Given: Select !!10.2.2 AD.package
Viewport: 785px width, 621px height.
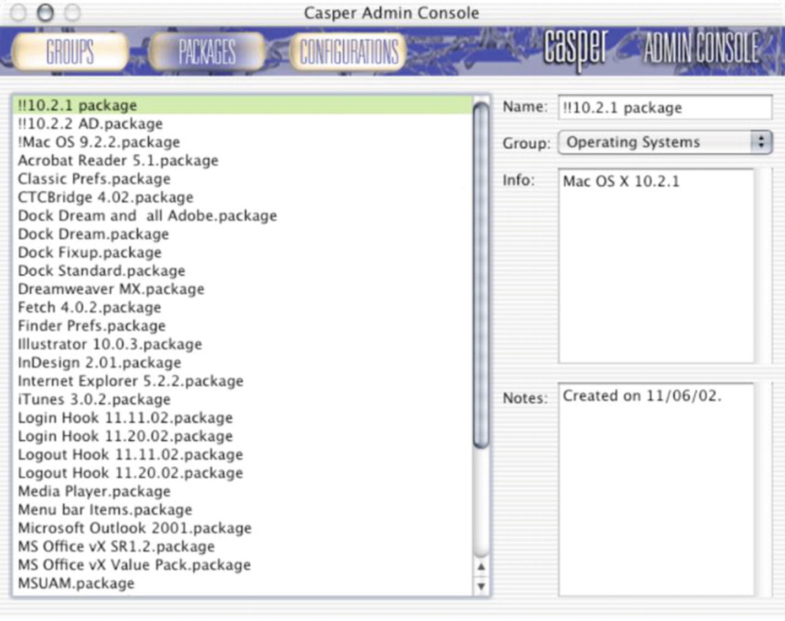Looking at the screenshot, I should point(242,123).
